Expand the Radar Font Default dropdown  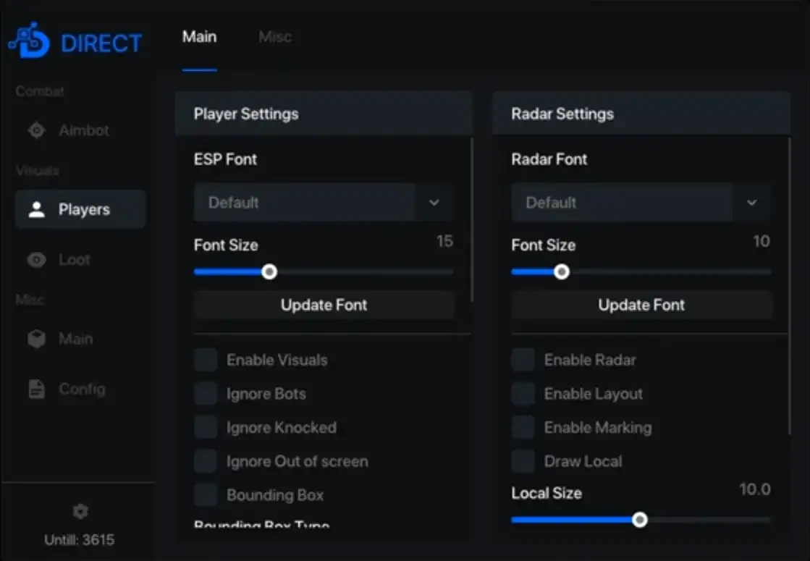tap(622, 203)
